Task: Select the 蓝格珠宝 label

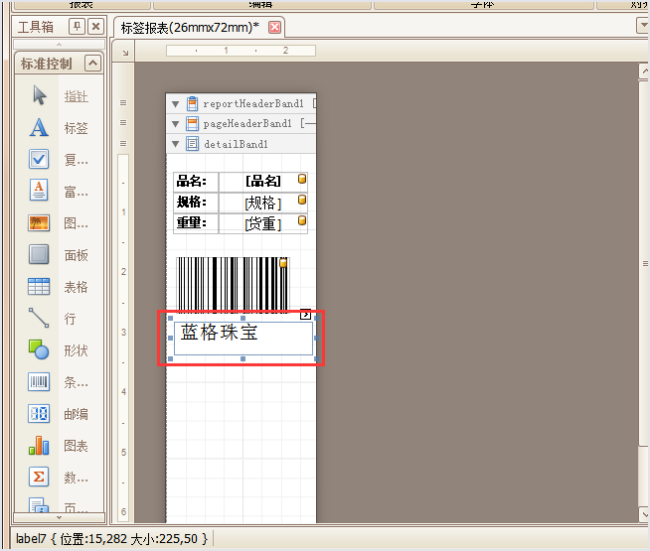Action: [x=244, y=339]
